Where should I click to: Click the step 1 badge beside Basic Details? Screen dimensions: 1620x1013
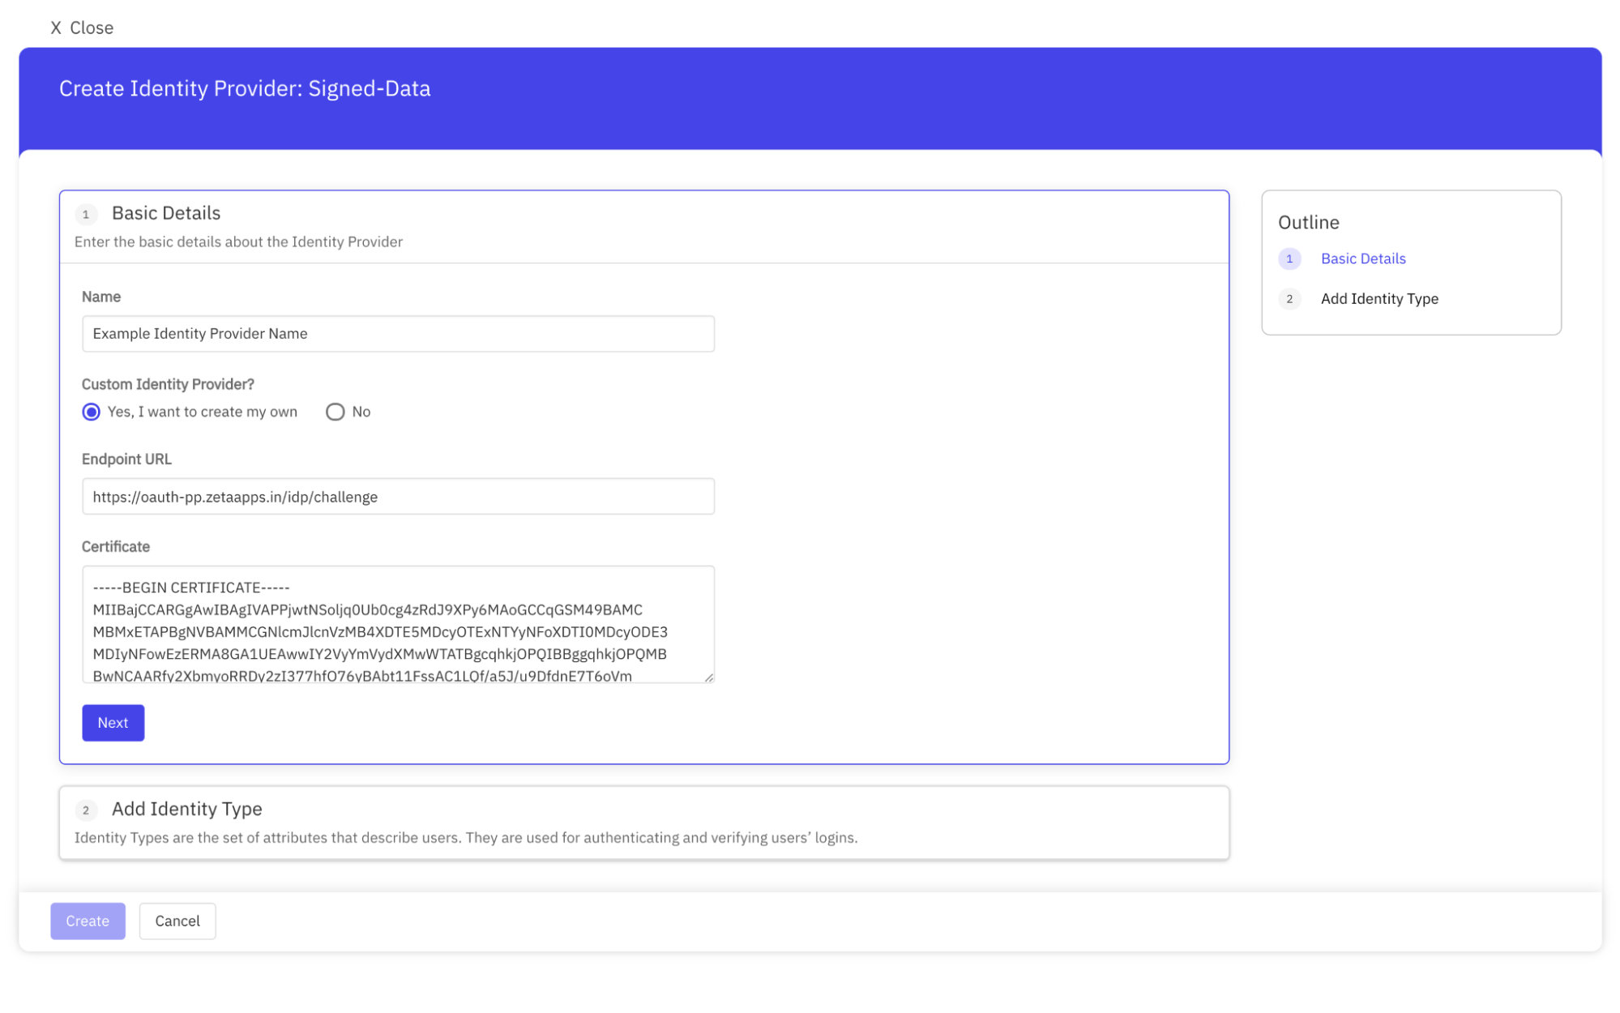pyautogui.click(x=87, y=214)
